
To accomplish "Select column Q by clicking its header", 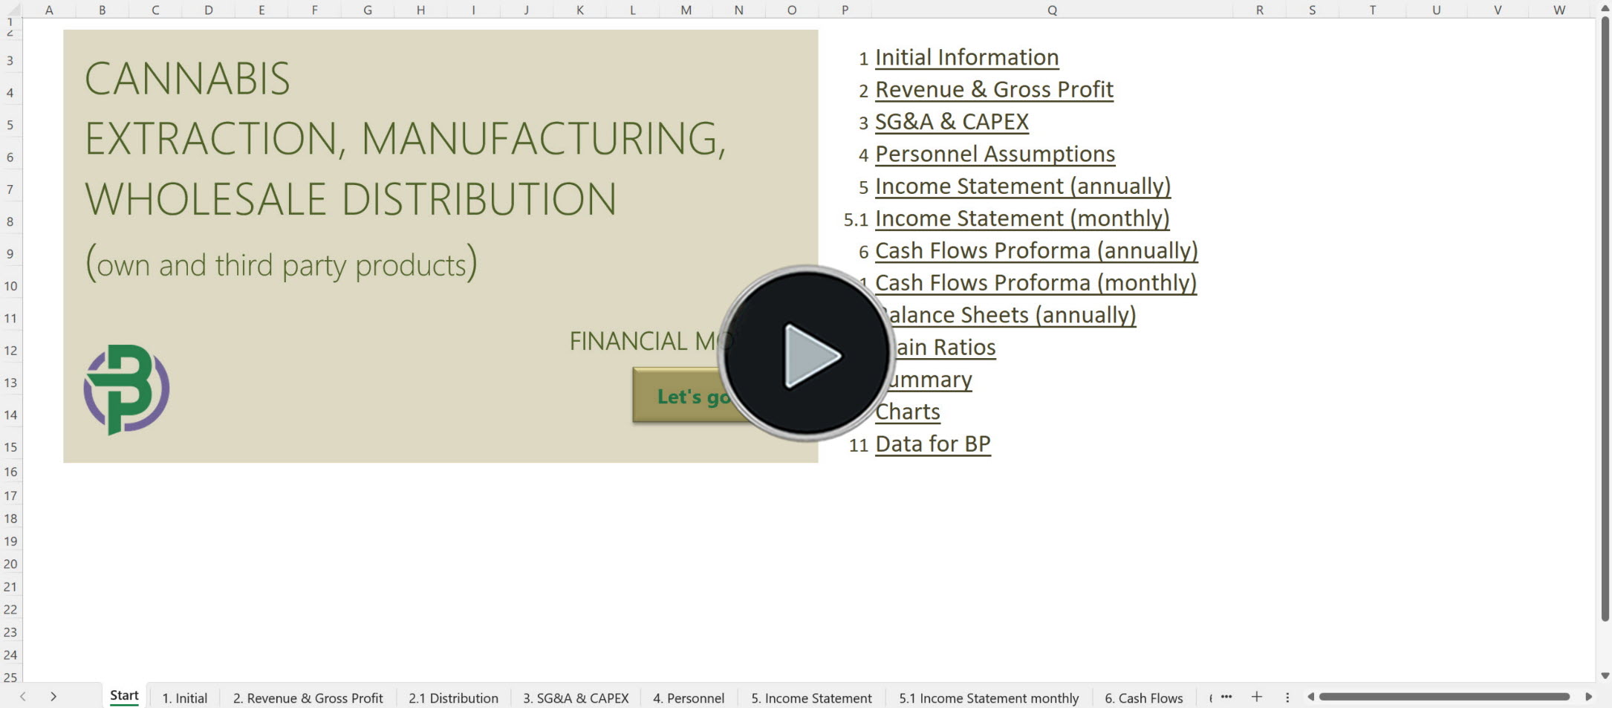I will pos(1052,10).
